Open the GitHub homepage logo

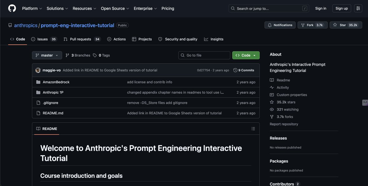click(12, 9)
